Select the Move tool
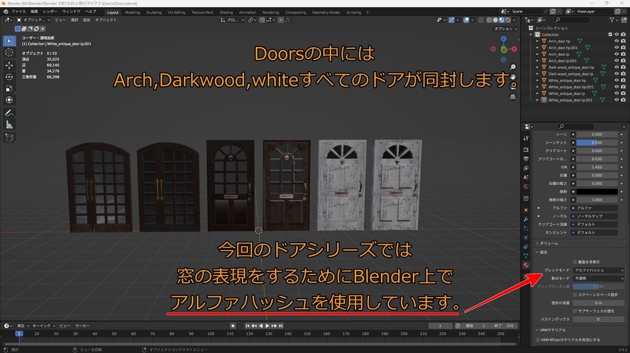 [x=9, y=65]
